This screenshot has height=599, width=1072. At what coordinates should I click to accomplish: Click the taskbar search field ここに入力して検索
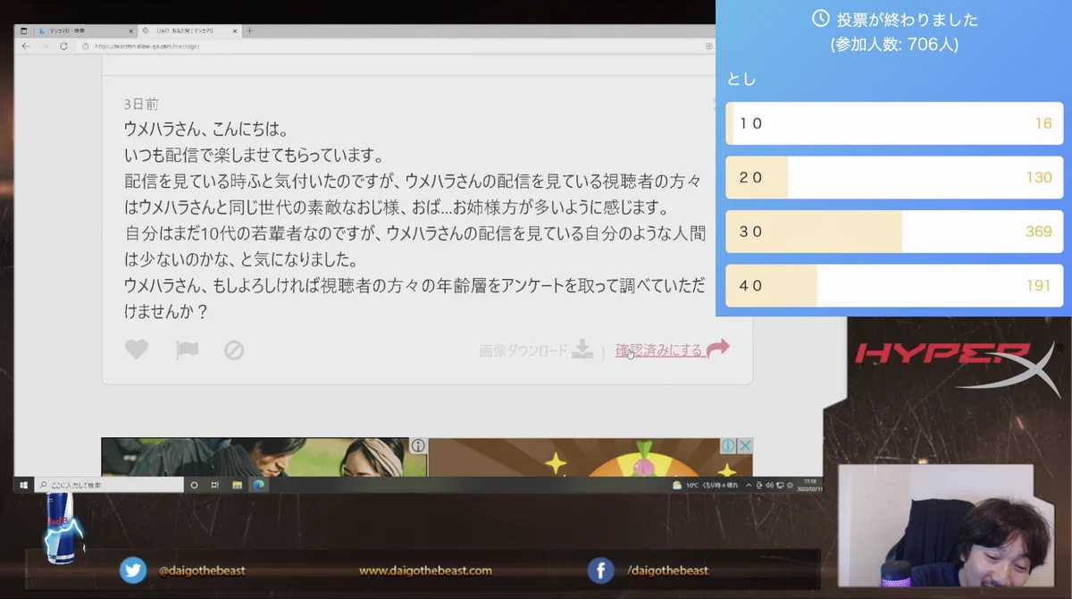pyautogui.click(x=107, y=485)
